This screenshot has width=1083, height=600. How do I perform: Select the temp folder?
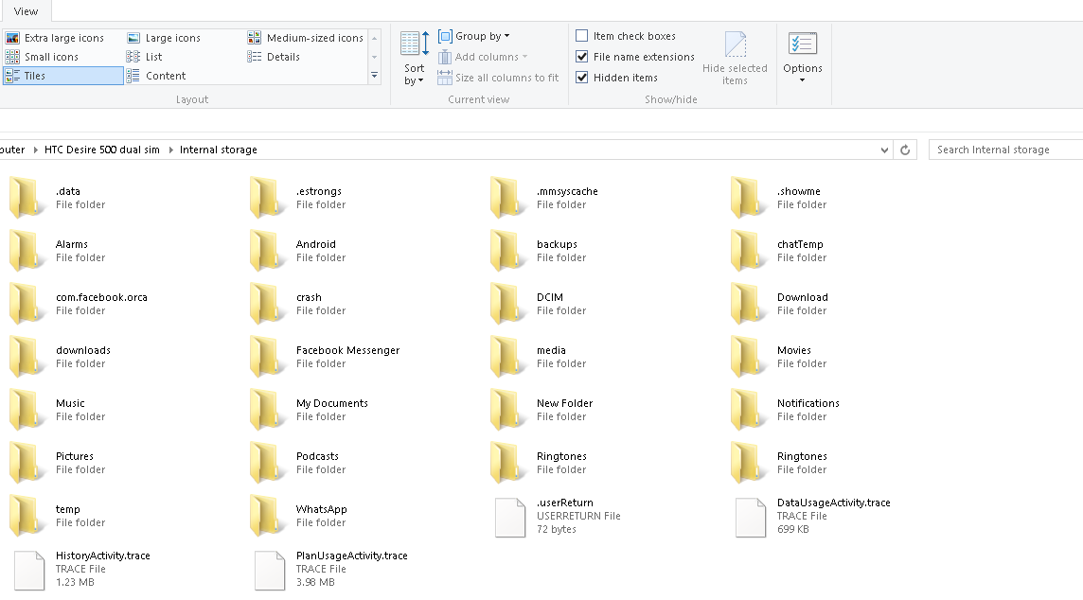point(59,517)
